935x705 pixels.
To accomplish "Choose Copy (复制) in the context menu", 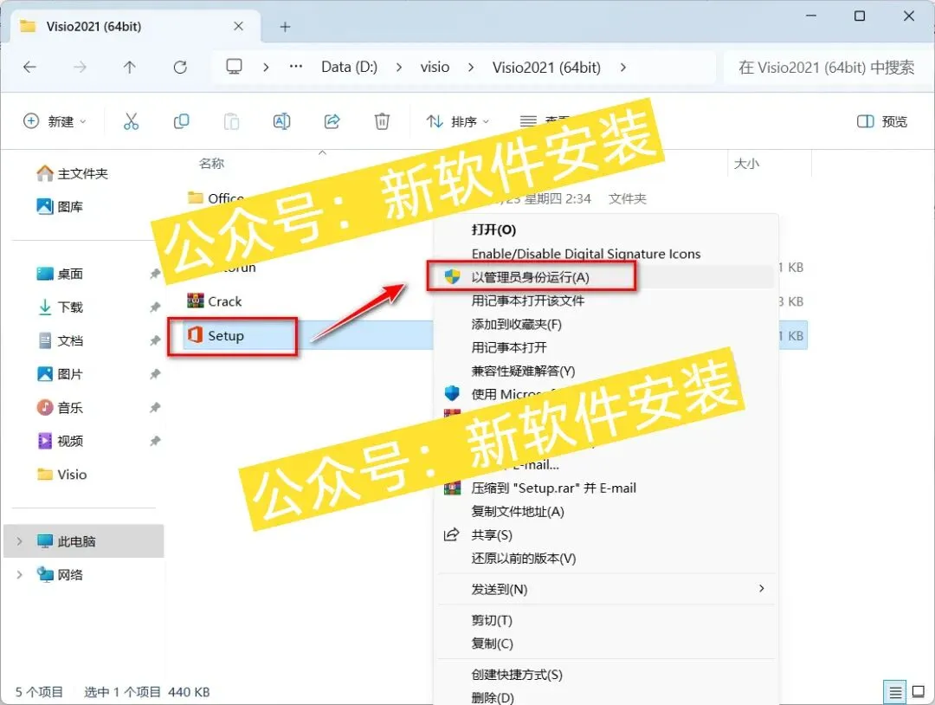I will tap(492, 644).
